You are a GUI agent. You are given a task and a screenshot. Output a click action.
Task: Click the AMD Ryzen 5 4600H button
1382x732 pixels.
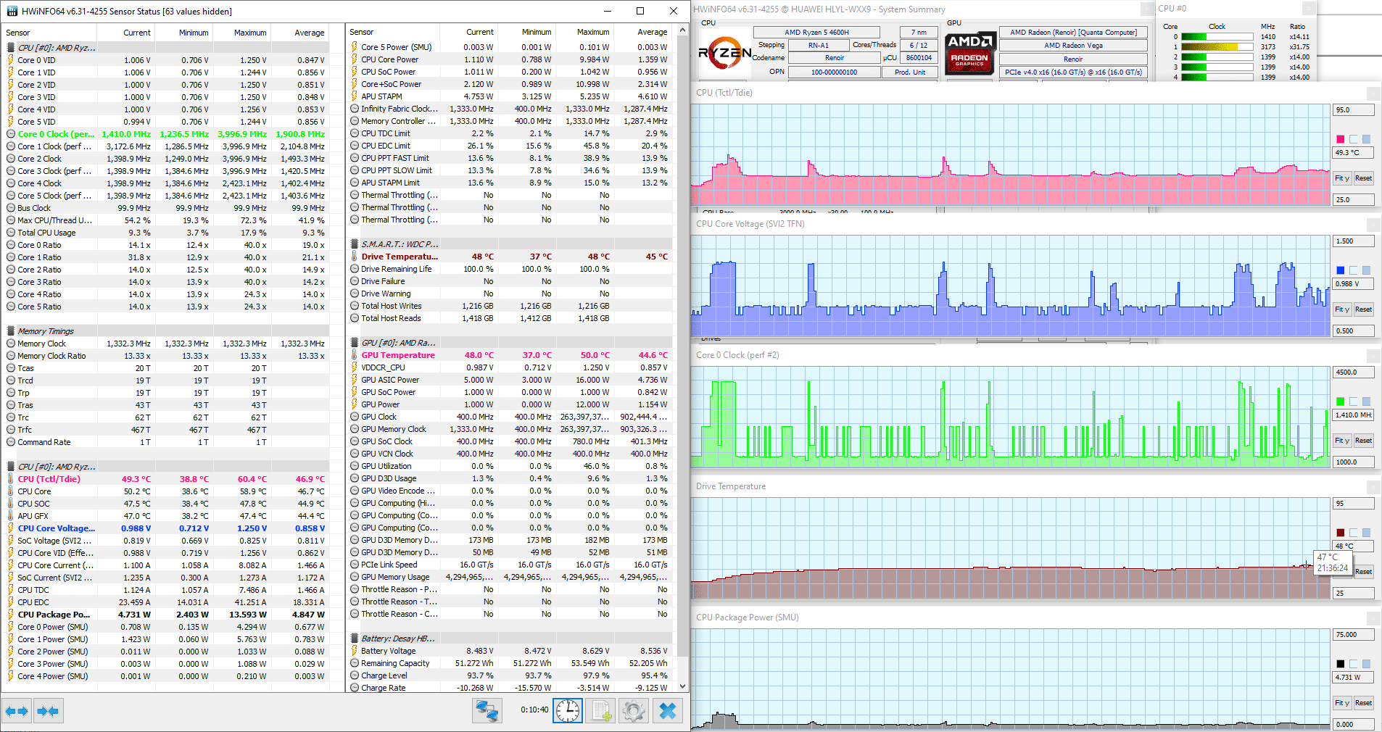[x=816, y=33]
